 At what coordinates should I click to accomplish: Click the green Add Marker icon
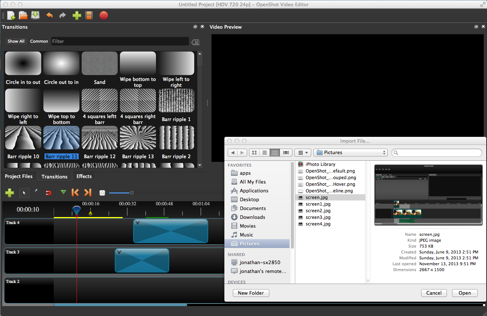(x=64, y=192)
